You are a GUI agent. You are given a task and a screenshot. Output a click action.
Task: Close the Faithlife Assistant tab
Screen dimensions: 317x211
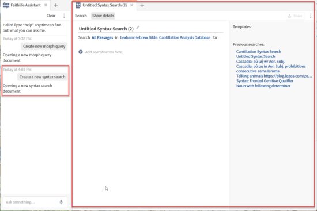coord(46,5)
